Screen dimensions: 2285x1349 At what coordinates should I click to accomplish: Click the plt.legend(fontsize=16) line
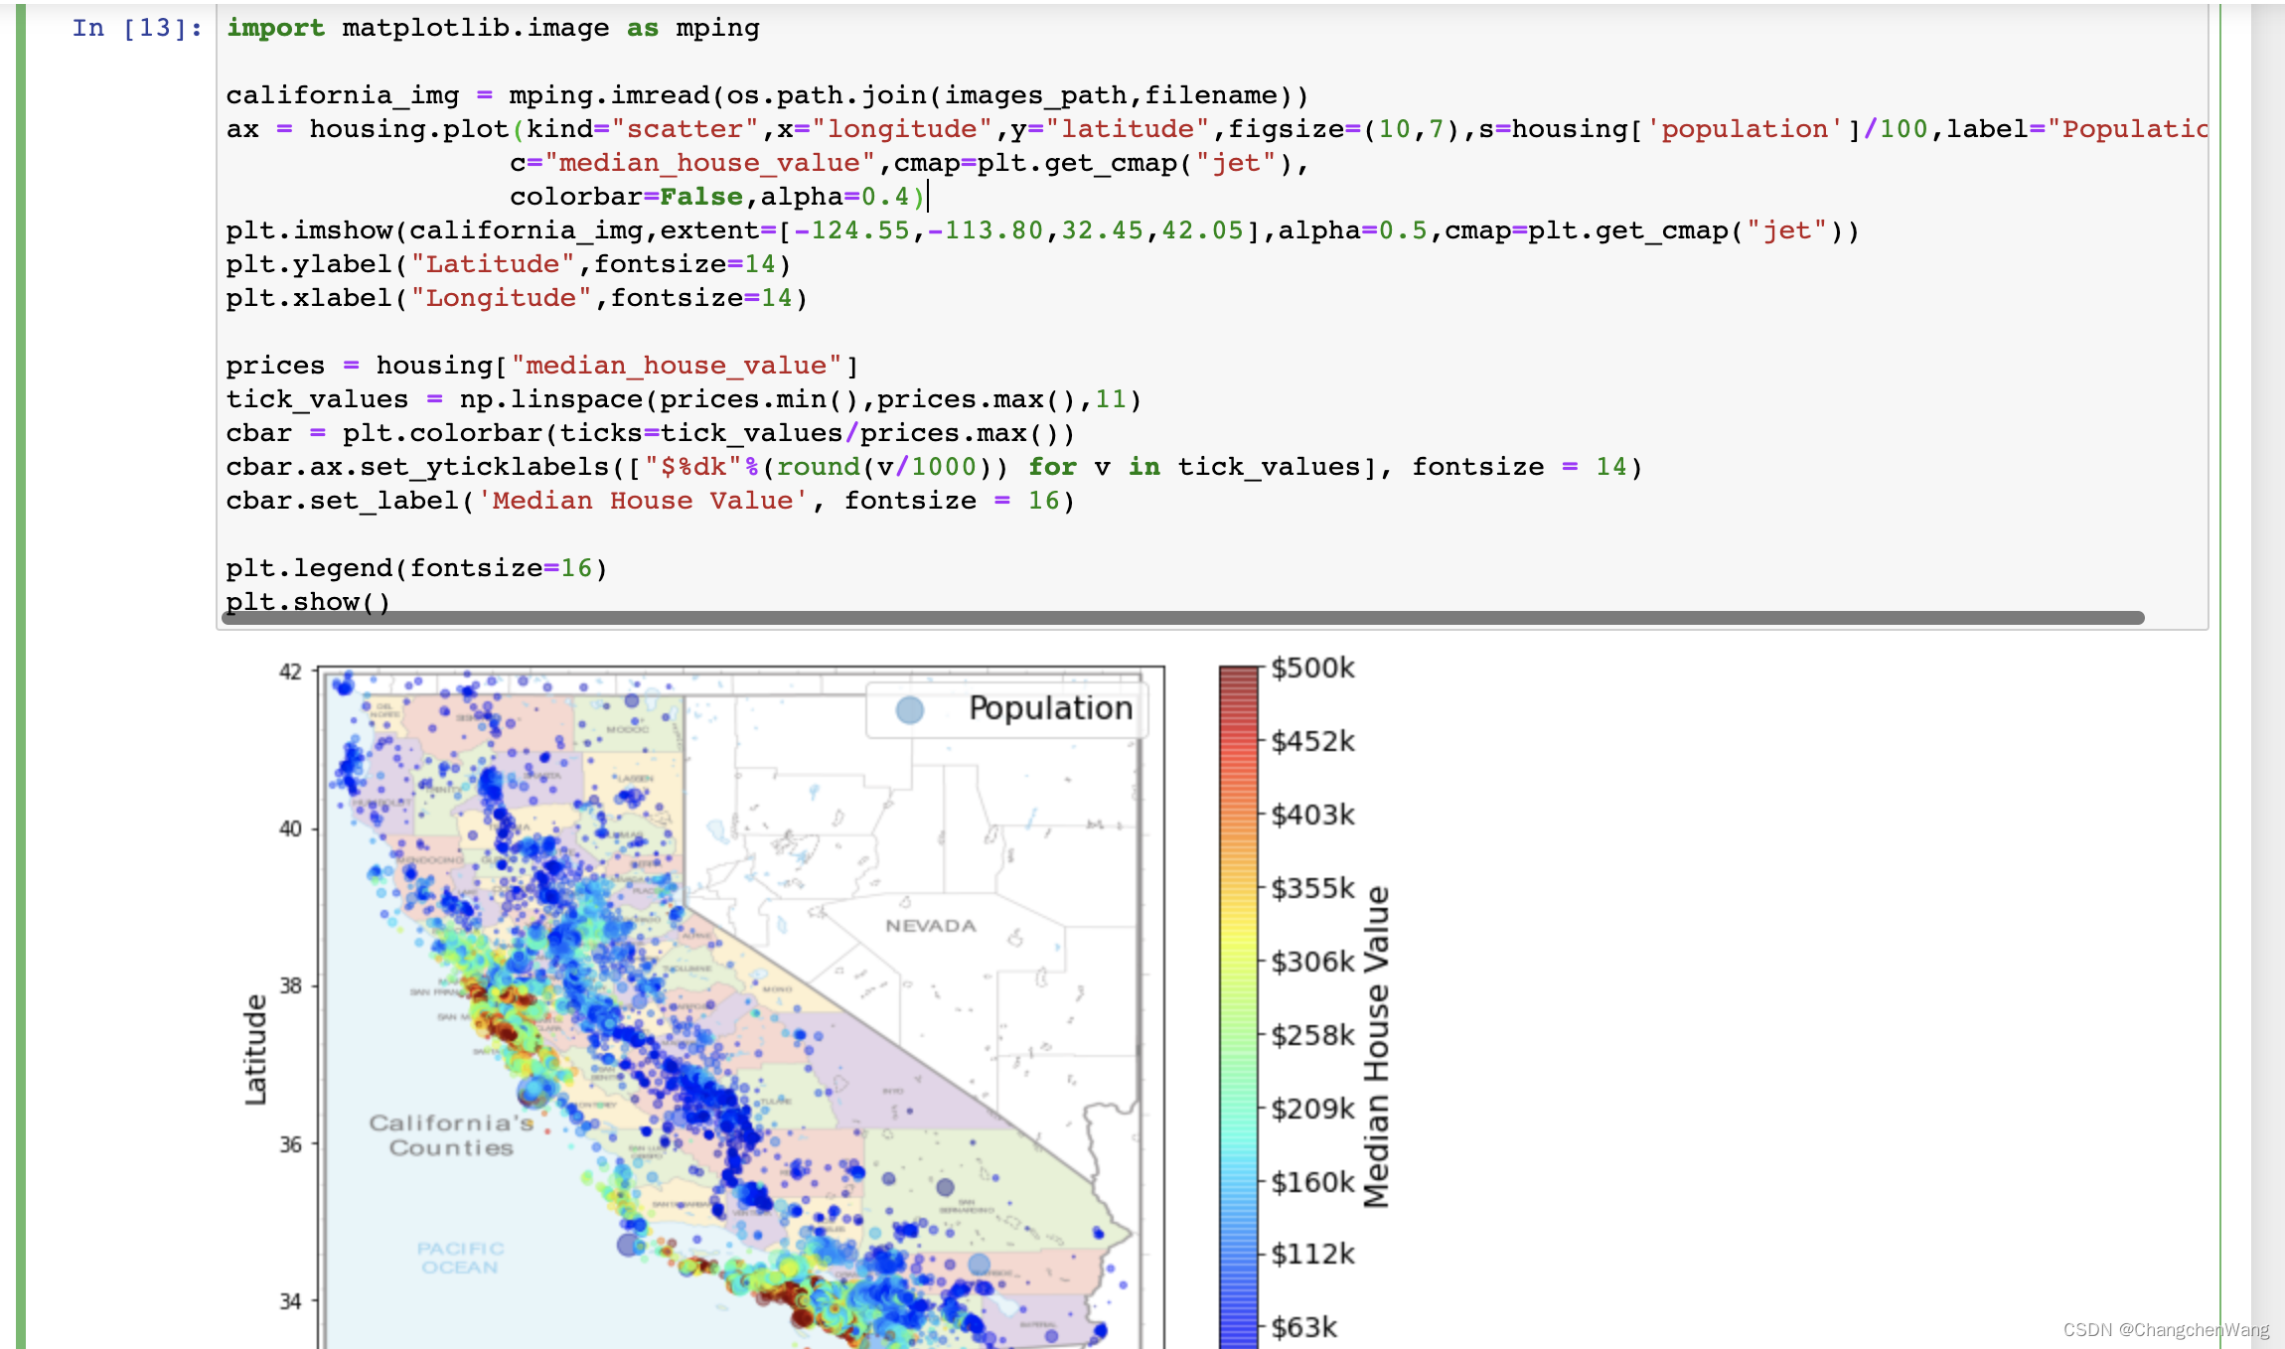[x=416, y=568]
